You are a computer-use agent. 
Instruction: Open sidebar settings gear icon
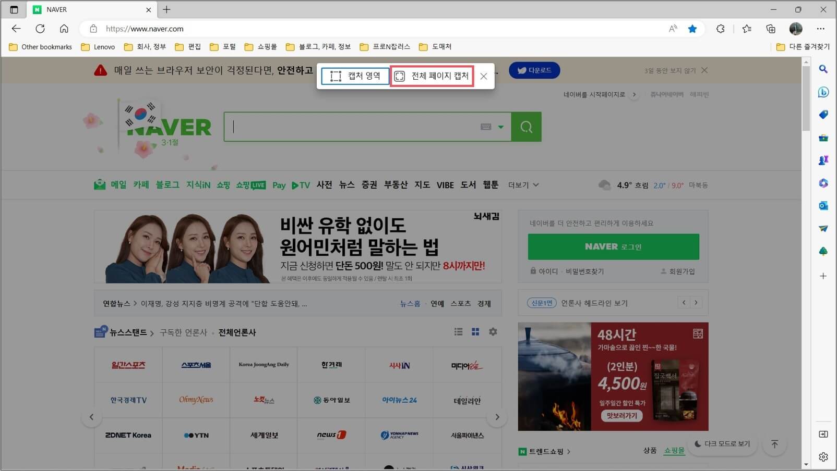[823, 457]
